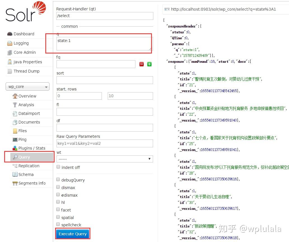
Task: Click the Replication nodes icon
Action: (x=15, y=166)
